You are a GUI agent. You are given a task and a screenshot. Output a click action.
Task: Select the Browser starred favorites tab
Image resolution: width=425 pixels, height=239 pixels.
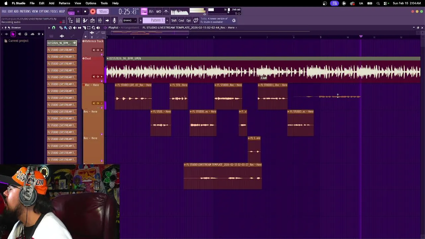point(39,34)
